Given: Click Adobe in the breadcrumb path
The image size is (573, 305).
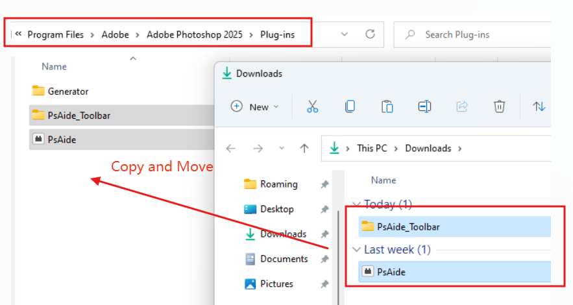Looking at the screenshot, I should (115, 35).
